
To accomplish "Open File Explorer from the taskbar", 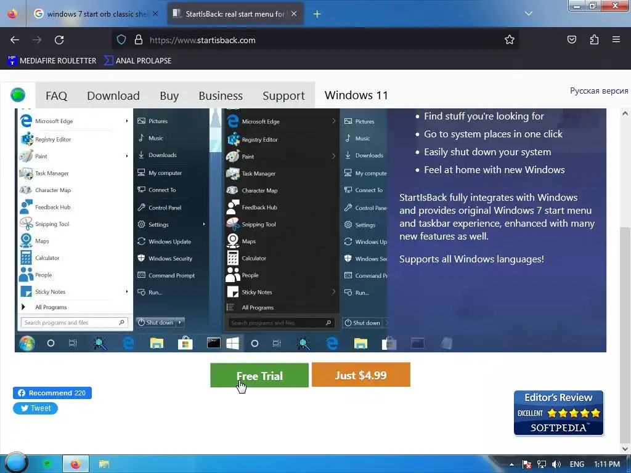I will 104,464.
